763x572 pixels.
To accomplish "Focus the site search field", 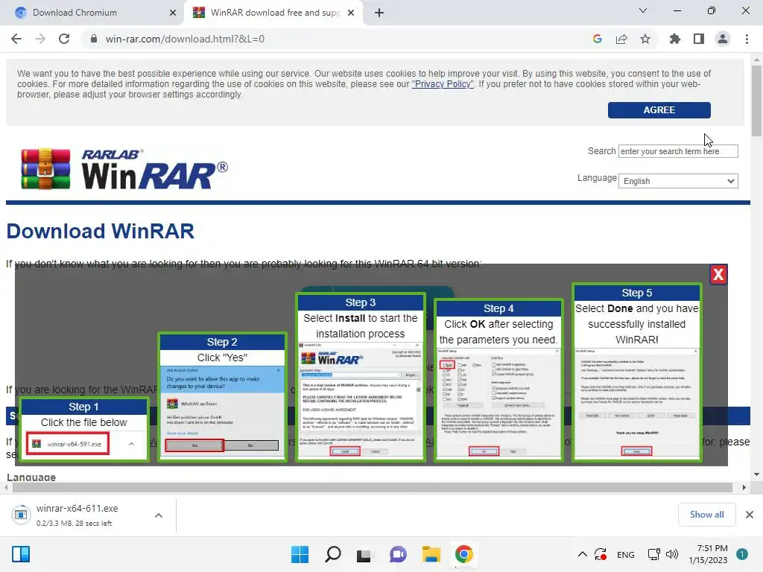I will pyautogui.click(x=678, y=151).
